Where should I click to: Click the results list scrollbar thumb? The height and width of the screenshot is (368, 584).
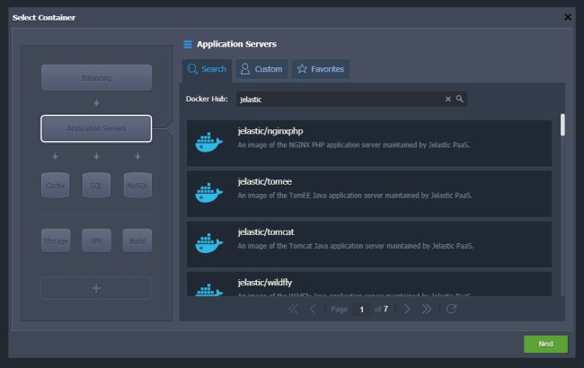coord(562,125)
